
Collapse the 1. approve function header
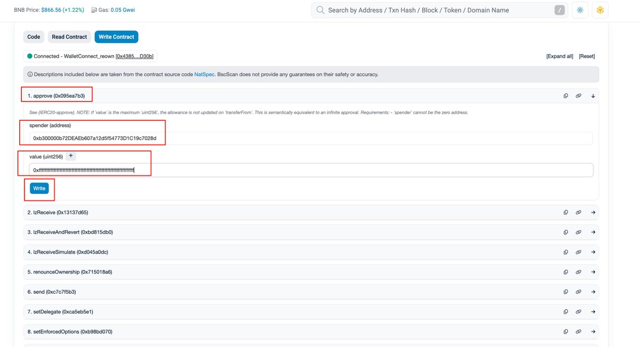click(311, 96)
